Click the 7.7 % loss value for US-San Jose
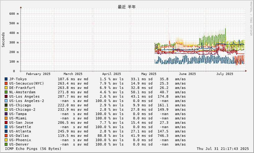Screen dimensions: 254x153 pos(105,123)
